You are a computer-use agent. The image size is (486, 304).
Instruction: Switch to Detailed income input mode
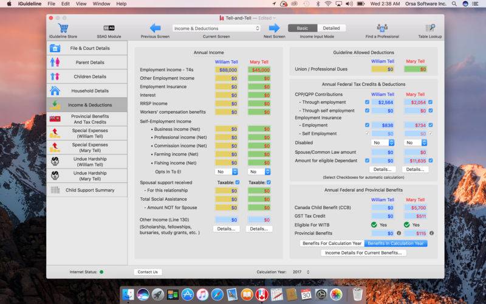pos(331,28)
